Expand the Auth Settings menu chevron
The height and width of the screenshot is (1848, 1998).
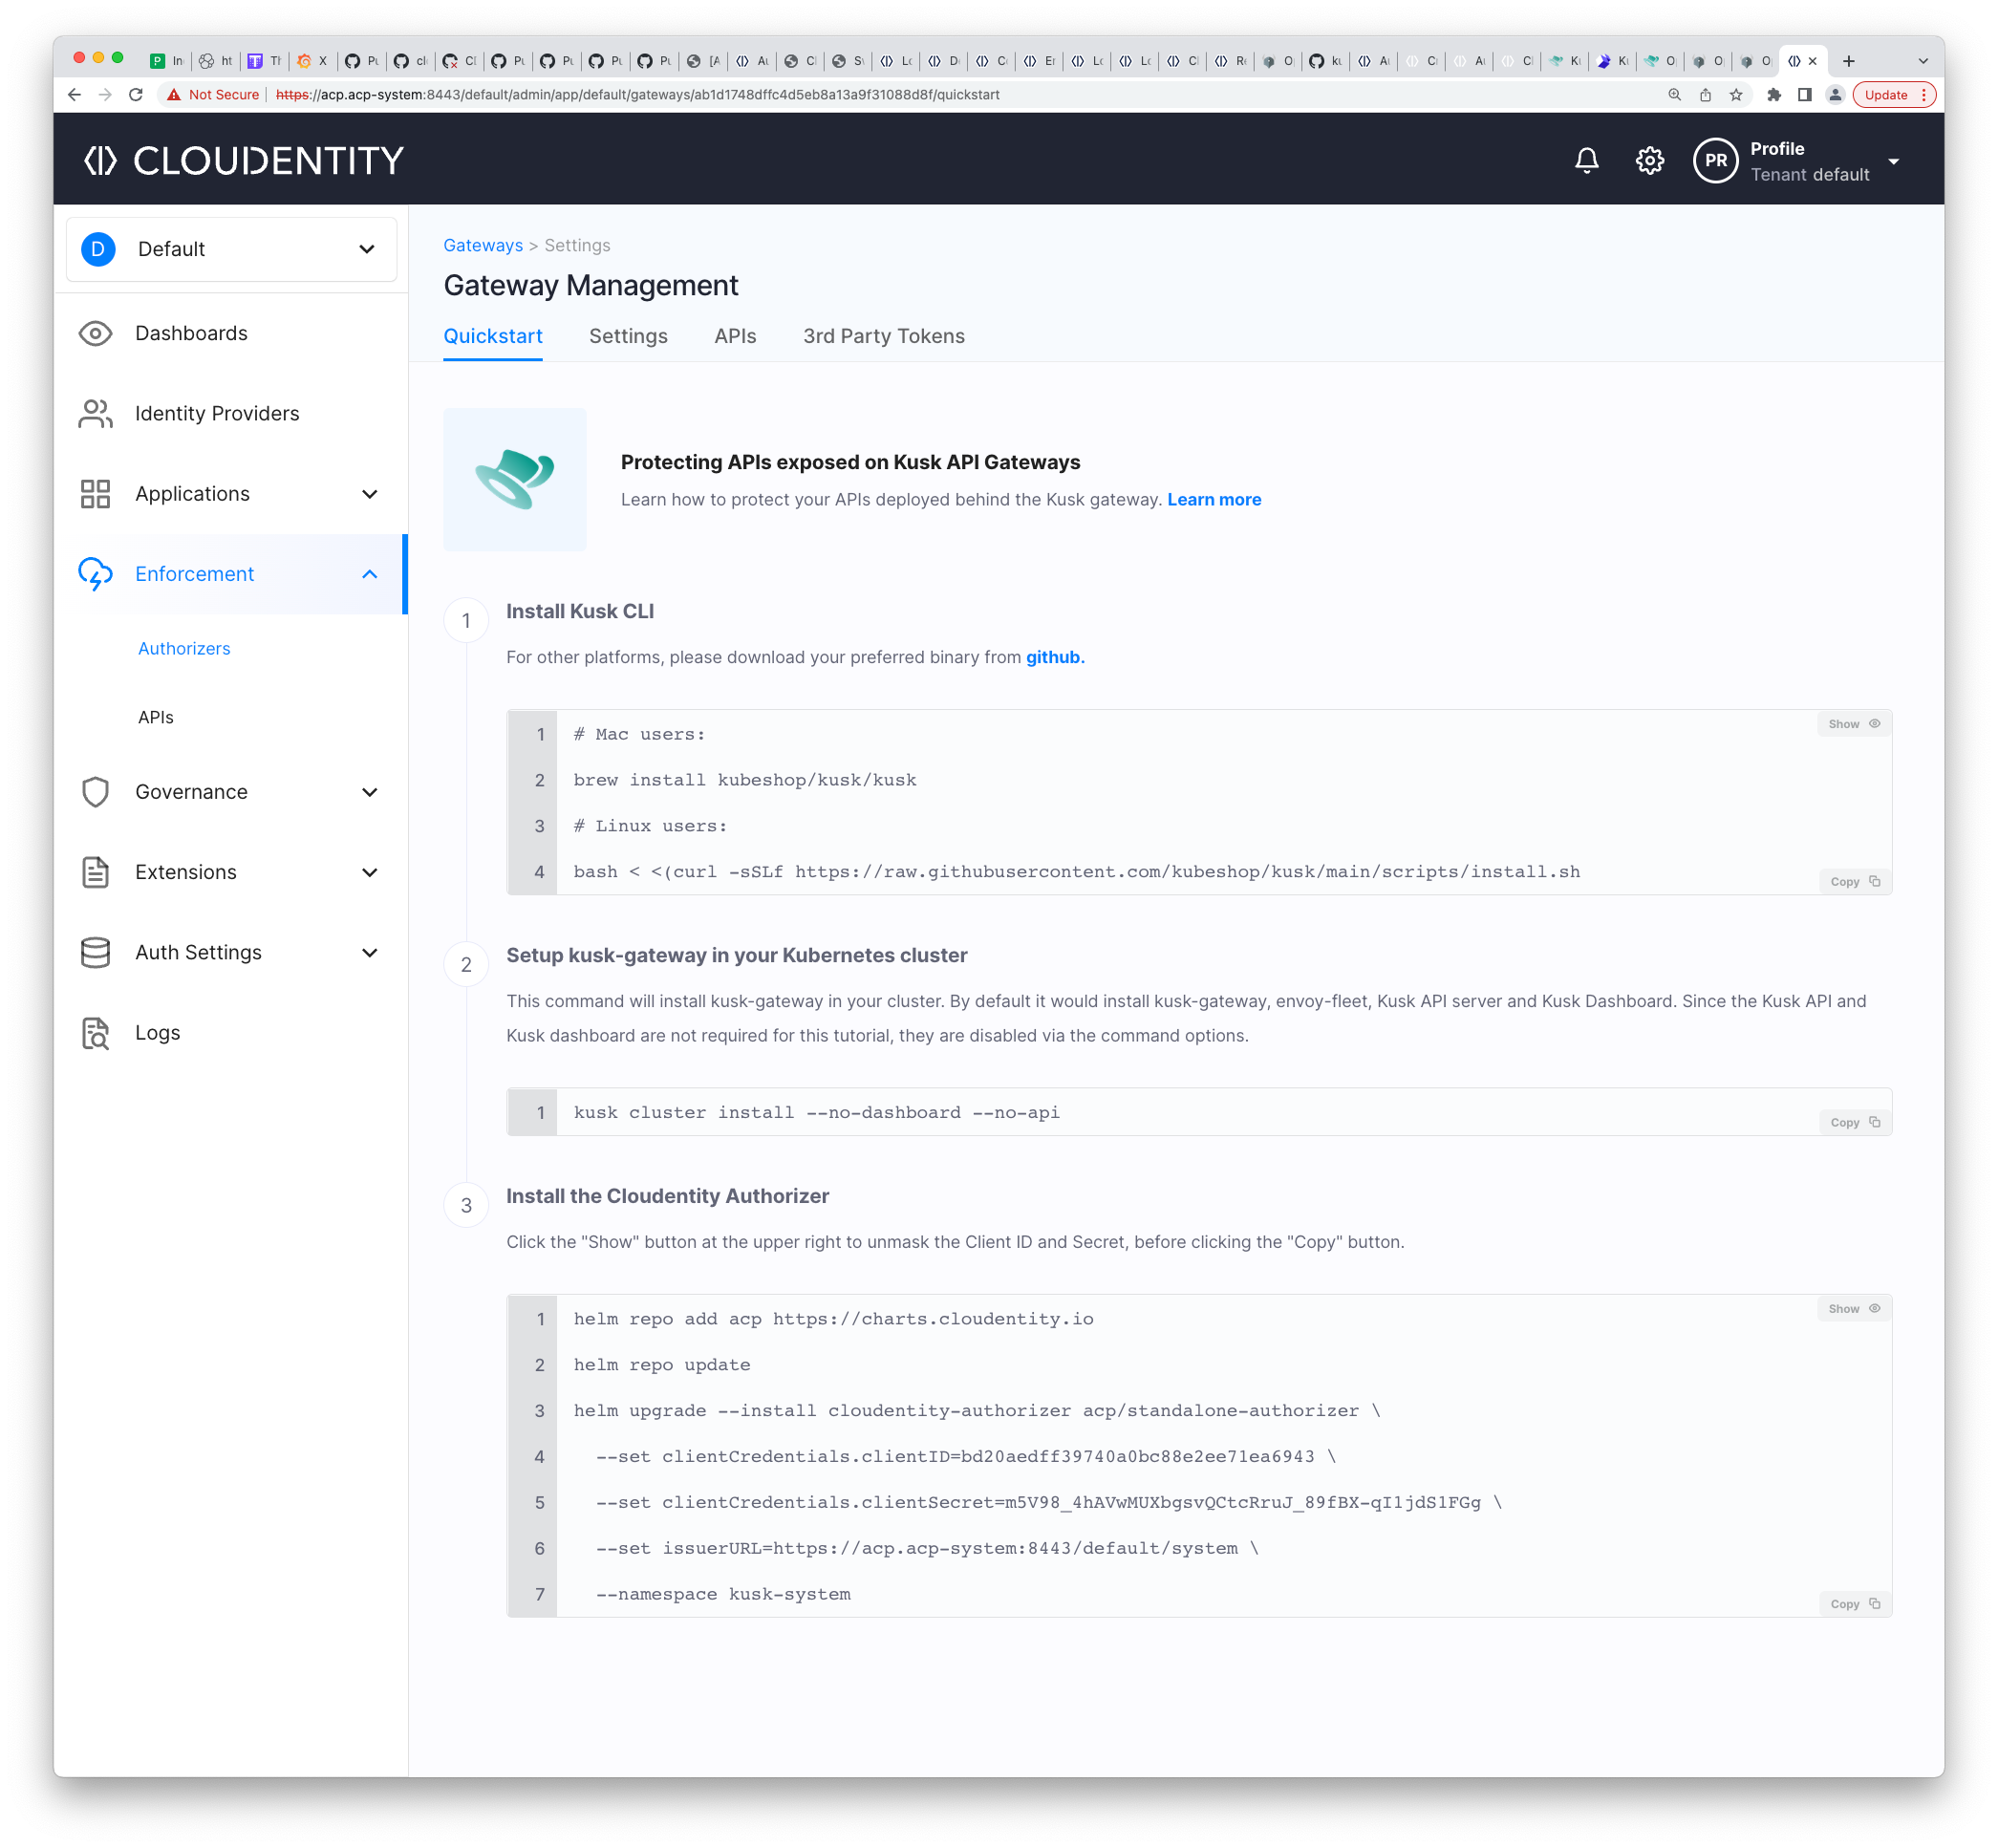(369, 952)
